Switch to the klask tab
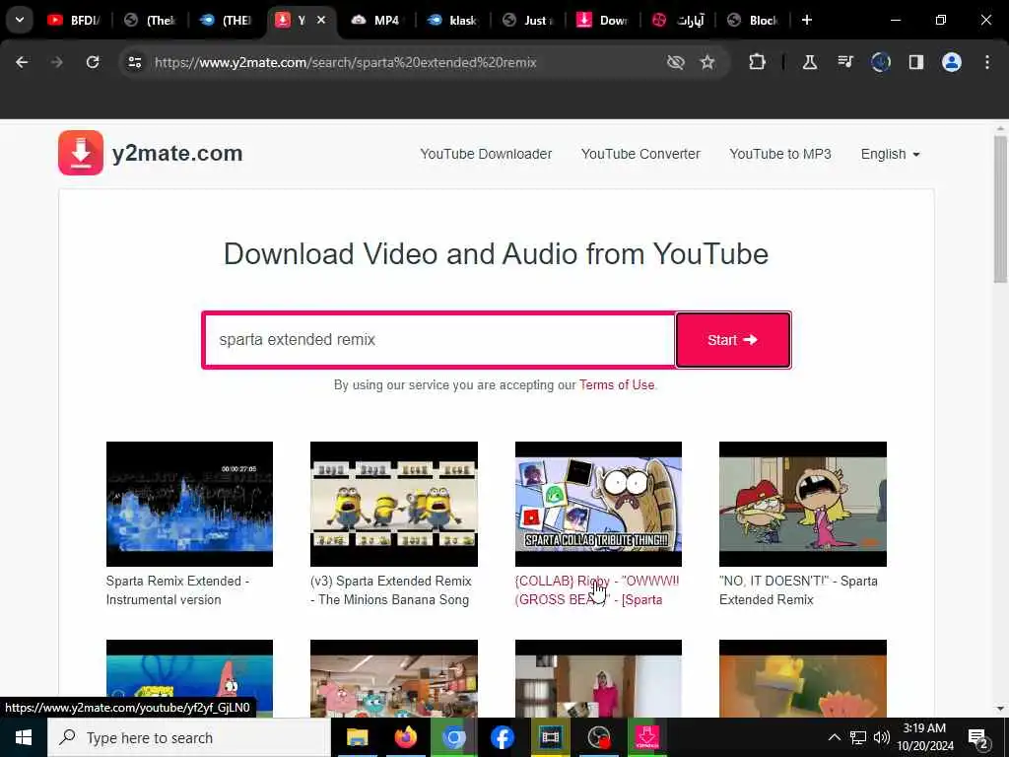The image size is (1009, 757). (452, 20)
